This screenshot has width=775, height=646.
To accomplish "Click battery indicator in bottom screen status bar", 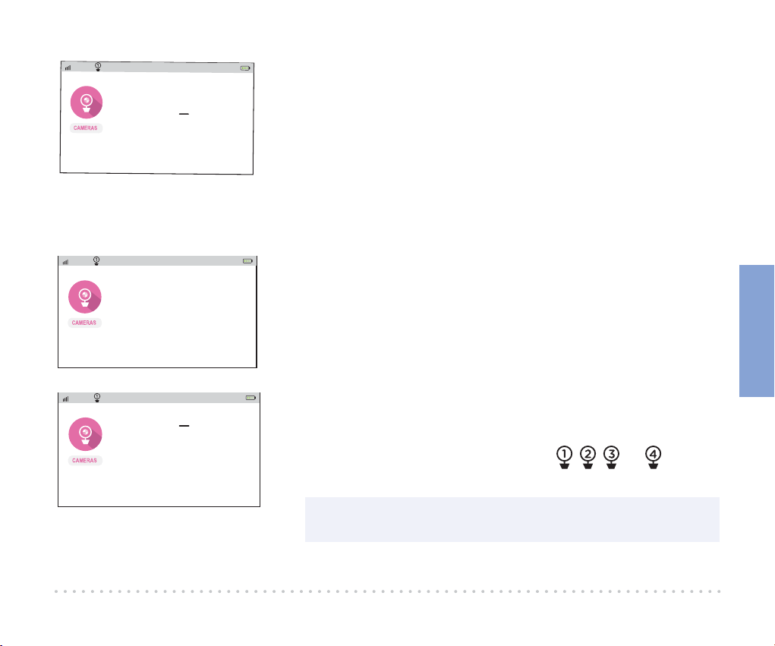I will point(250,397).
